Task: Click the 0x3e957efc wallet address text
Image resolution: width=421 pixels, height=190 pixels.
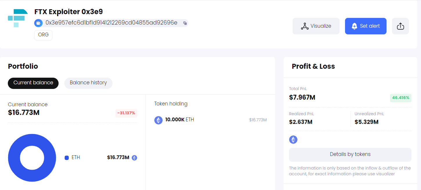Action: click(111, 23)
